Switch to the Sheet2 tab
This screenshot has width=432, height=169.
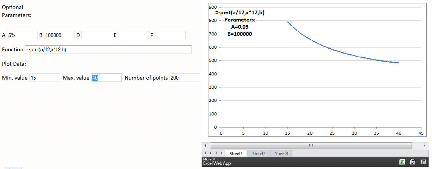tap(259, 154)
